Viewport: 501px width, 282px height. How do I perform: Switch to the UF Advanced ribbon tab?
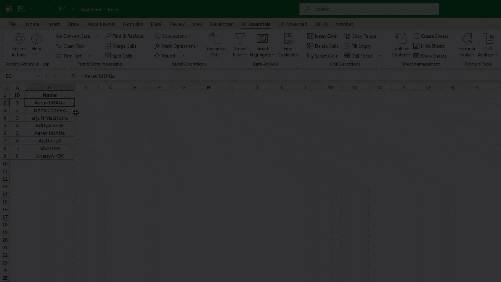click(x=292, y=24)
